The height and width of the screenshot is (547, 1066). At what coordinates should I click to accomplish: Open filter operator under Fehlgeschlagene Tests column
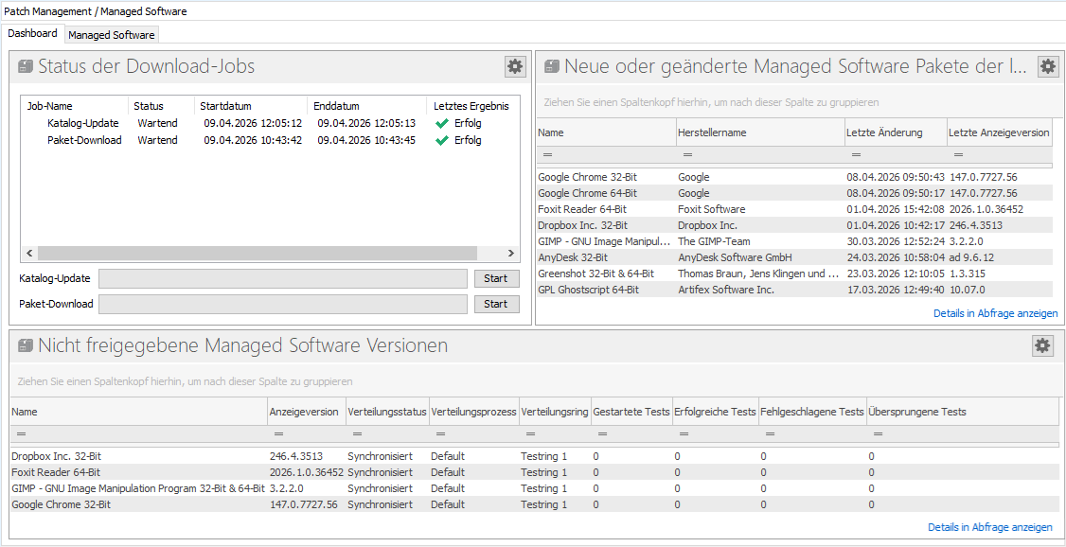point(771,433)
